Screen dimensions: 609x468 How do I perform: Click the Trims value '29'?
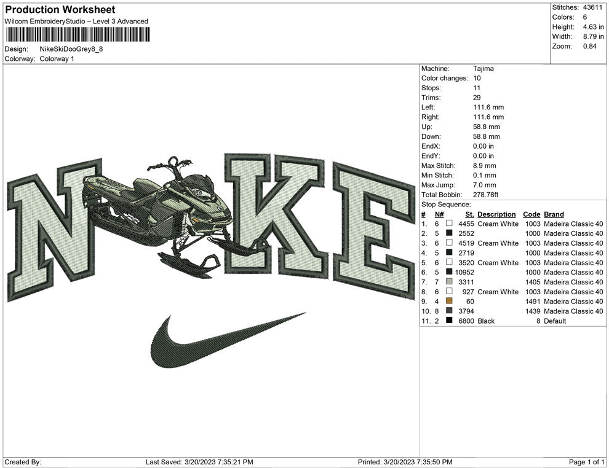pyautogui.click(x=477, y=97)
